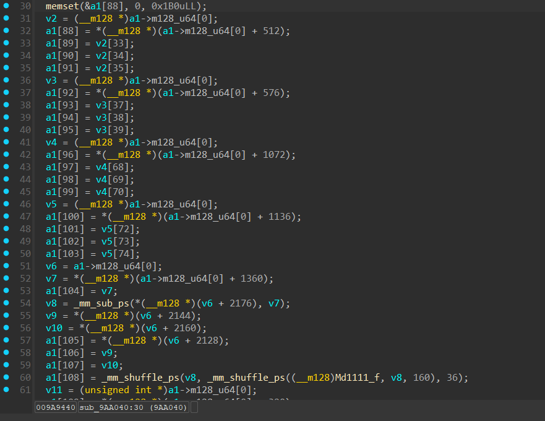Click line number 45 in the gutter
Screen dimensions: 545x421
point(25,192)
